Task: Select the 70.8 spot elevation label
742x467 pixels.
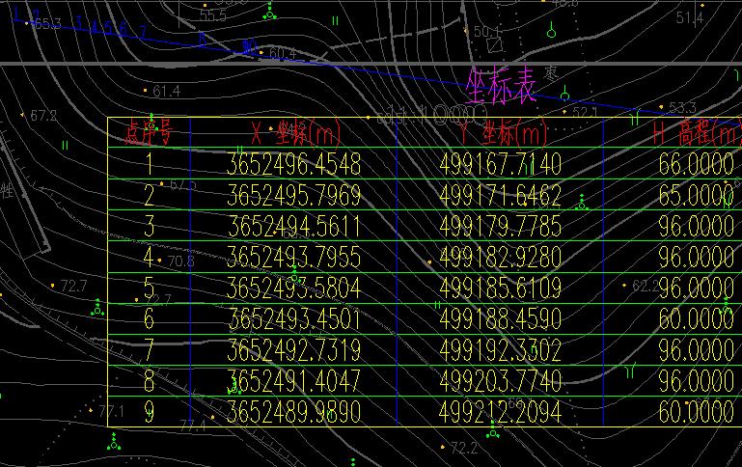Action: pos(180,261)
